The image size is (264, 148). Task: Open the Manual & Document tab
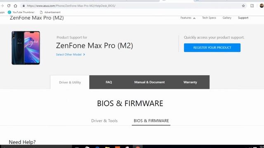tap(149, 82)
